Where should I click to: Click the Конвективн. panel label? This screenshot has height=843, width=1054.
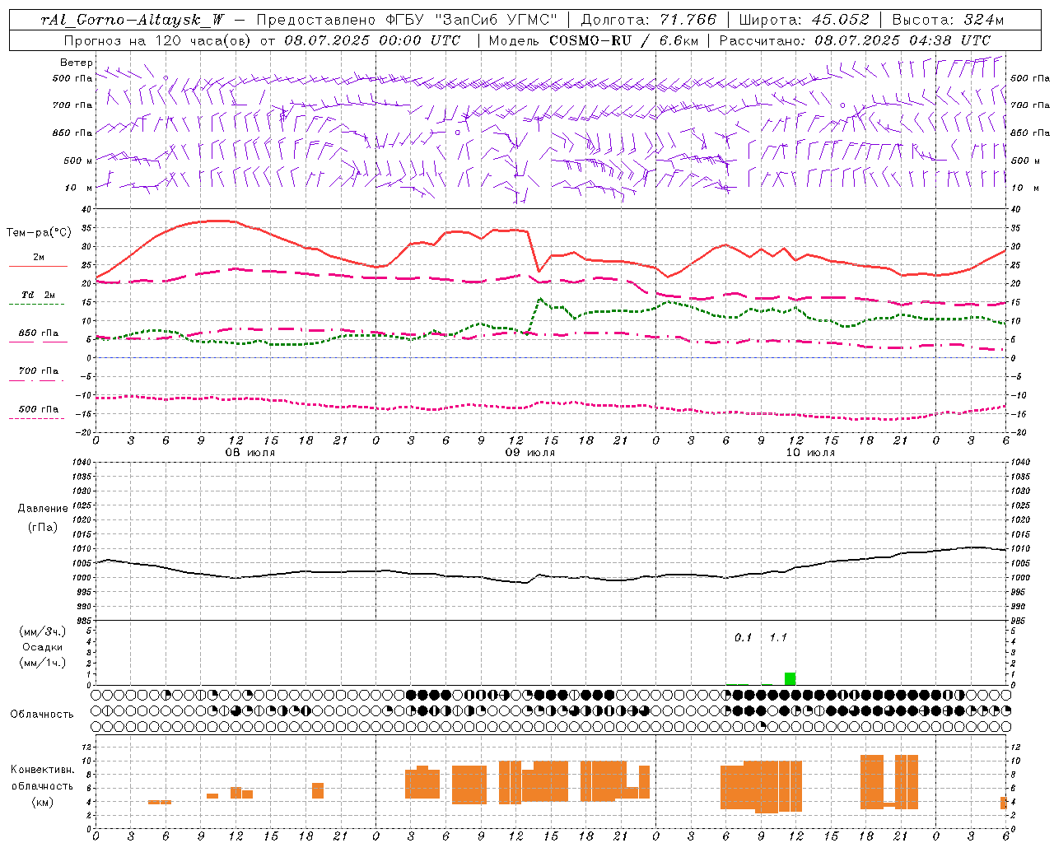tap(43, 770)
